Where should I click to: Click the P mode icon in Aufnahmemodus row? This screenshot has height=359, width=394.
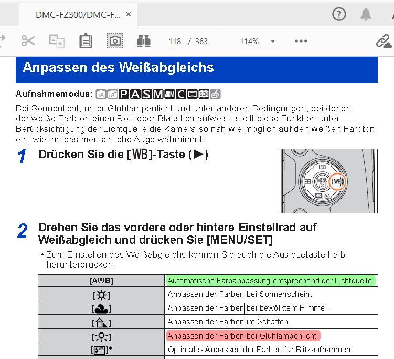(124, 94)
